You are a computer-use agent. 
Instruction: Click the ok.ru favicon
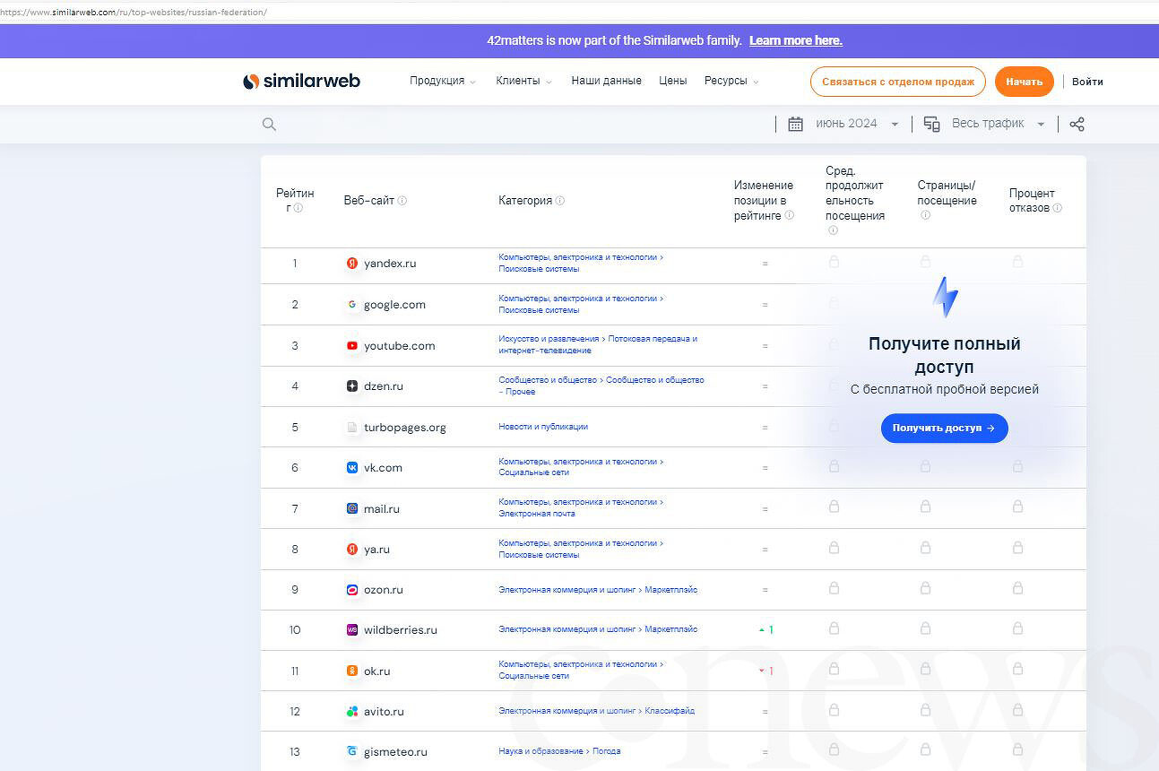tap(352, 671)
